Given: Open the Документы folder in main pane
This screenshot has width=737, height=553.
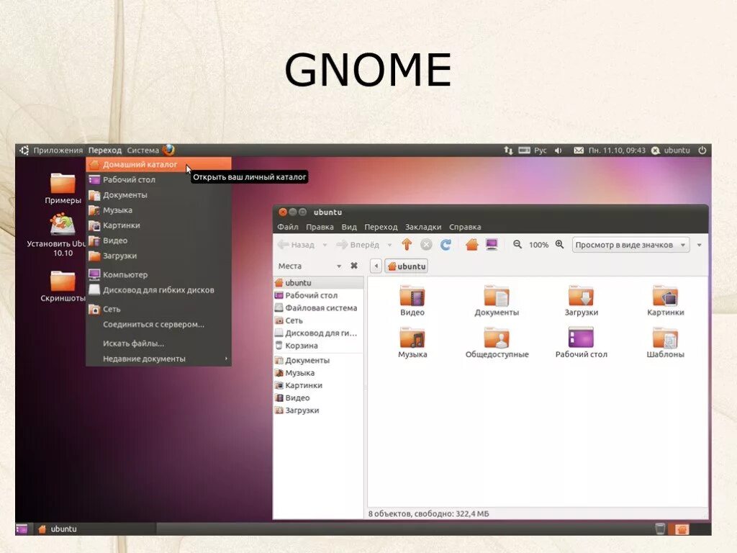Looking at the screenshot, I should point(497,301).
